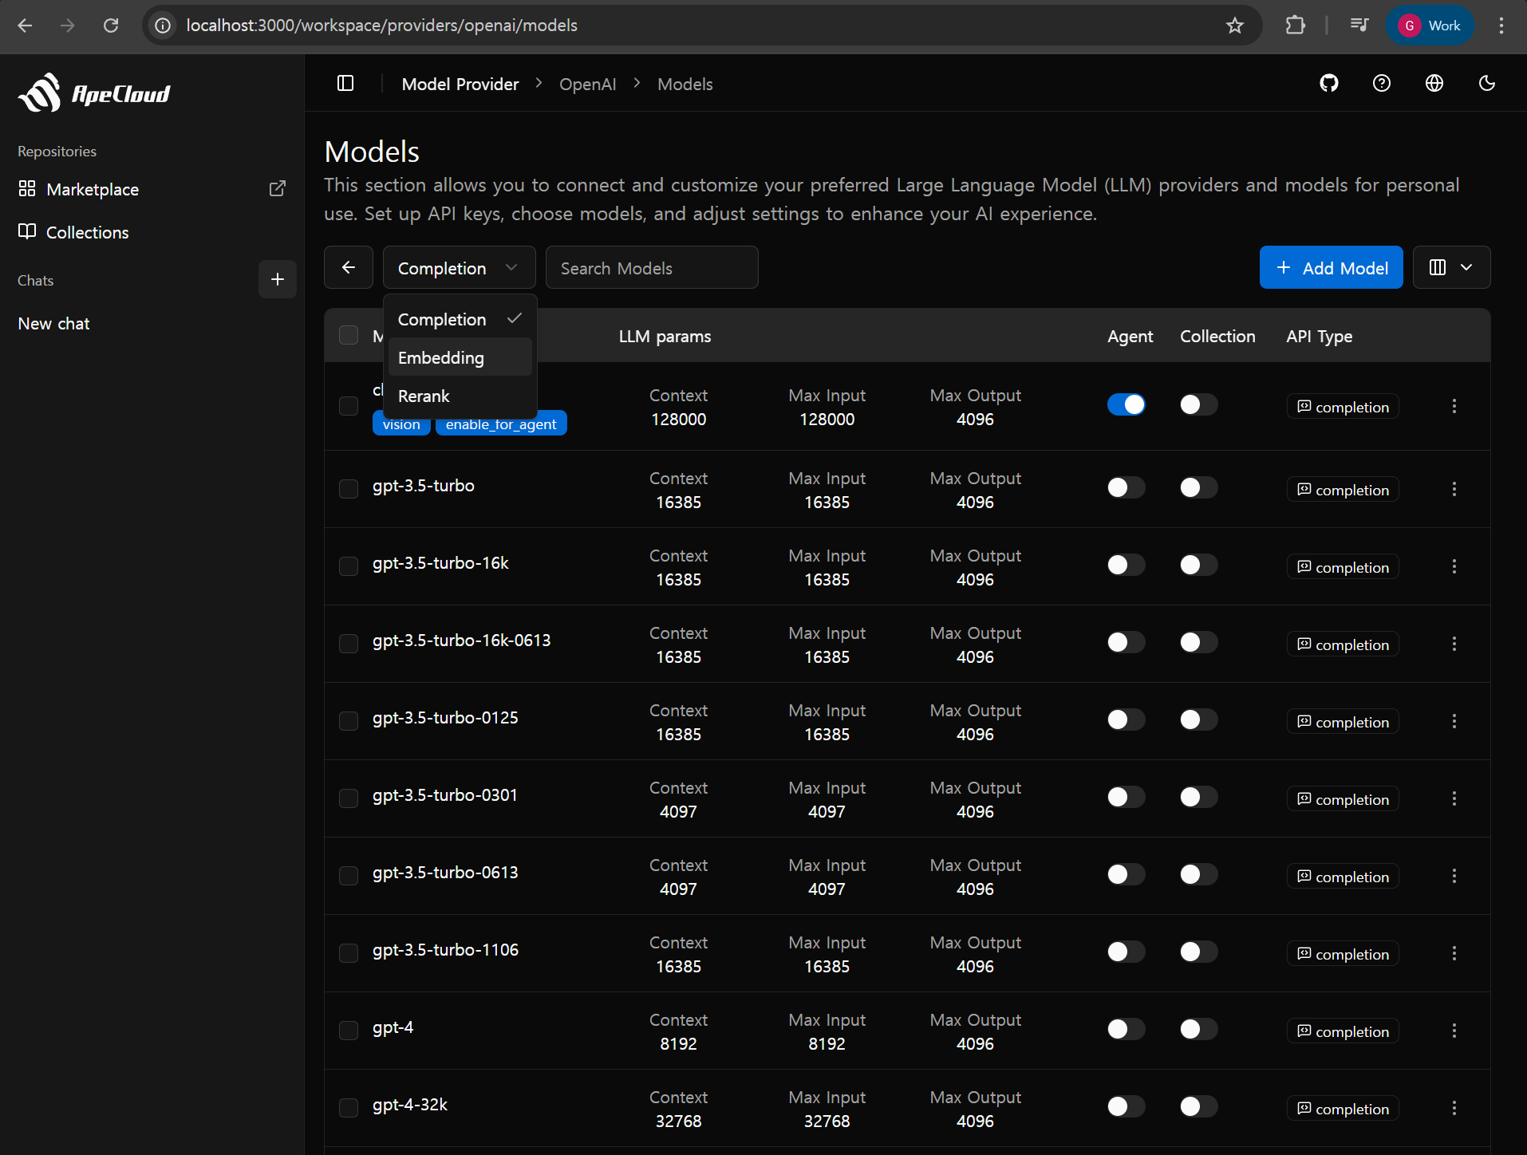Screen dimensions: 1527x1155
Task: Enable Agent toggle for gpt-4
Action: click(x=1126, y=1029)
